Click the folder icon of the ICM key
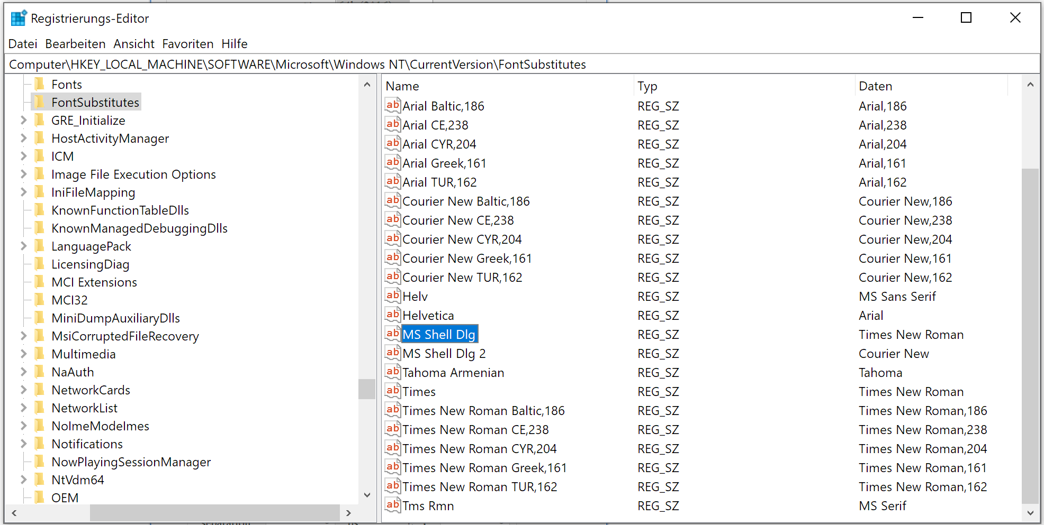This screenshot has height=525, width=1044. tap(39, 156)
